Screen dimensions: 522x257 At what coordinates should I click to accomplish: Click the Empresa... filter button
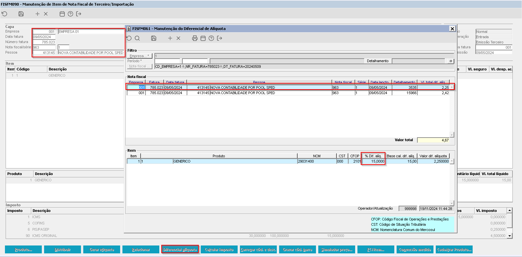140,56
